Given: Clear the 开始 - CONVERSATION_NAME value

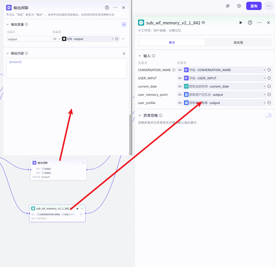Looking at the screenshot, I should (x=264, y=70).
